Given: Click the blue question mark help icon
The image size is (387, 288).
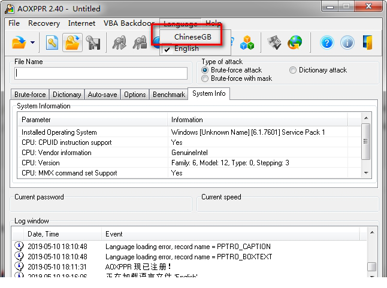Looking at the screenshot, I should pyautogui.click(x=326, y=43).
